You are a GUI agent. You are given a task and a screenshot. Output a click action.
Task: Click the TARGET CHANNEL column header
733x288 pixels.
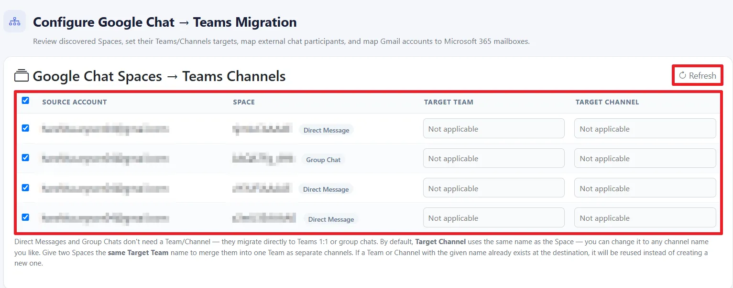[607, 102]
